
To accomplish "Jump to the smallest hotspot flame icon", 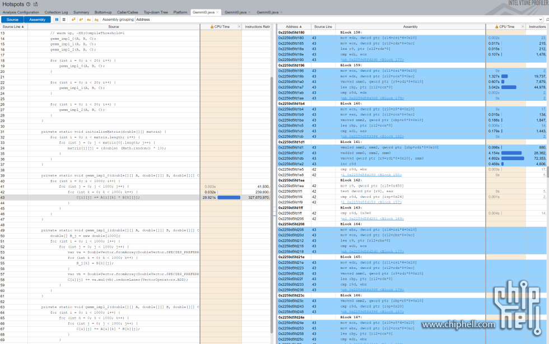I will 96,20.
